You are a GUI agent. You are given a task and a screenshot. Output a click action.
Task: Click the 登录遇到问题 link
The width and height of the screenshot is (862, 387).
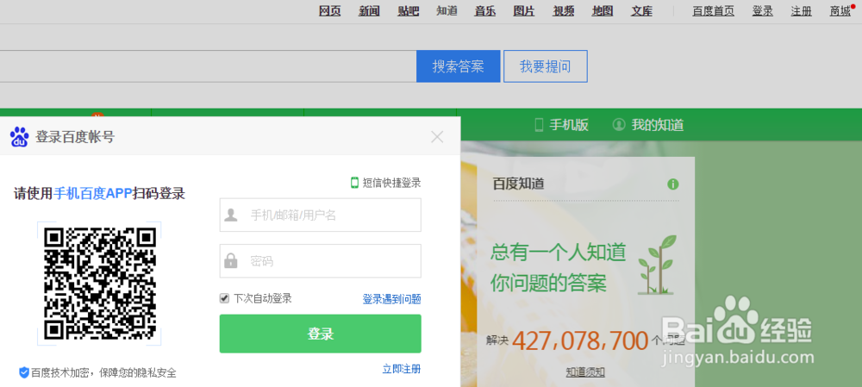coord(391,299)
